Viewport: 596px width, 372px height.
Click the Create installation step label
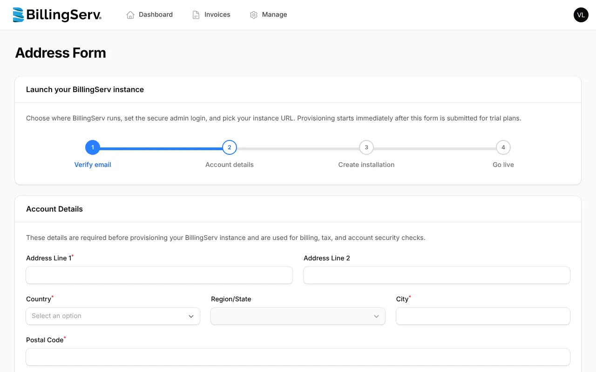tap(366, 165)
